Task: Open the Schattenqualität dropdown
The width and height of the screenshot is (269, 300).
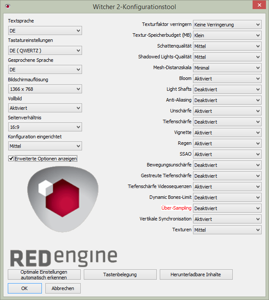Action: (x=227, y=46)
